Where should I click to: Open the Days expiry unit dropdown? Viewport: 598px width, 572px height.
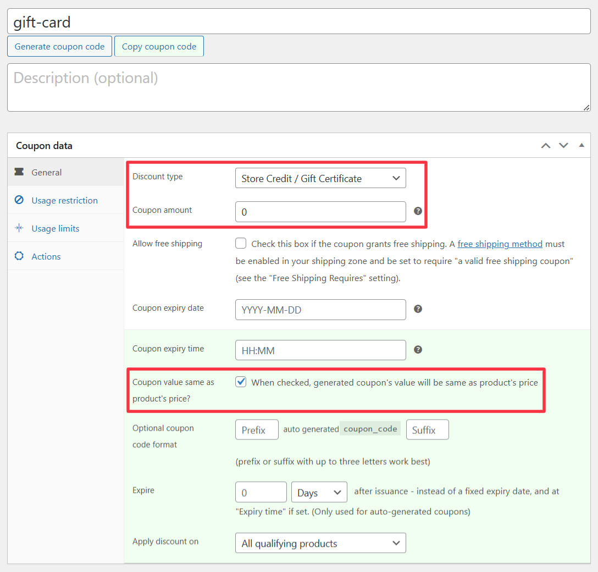click(x=319, y=492)
